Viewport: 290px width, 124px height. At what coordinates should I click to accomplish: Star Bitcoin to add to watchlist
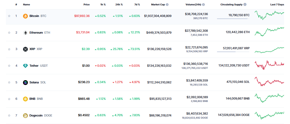[x=9, y=16]
